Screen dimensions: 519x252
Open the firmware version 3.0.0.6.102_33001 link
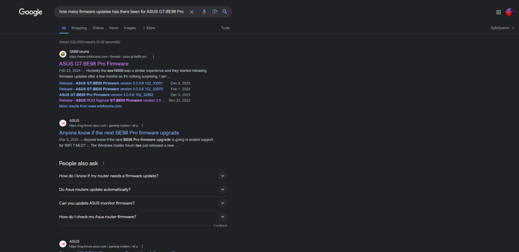click(111, 83)
